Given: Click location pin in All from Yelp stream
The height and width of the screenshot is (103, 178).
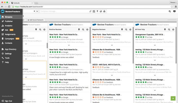Looking at the screenshot, I should (x=165, y=29).
